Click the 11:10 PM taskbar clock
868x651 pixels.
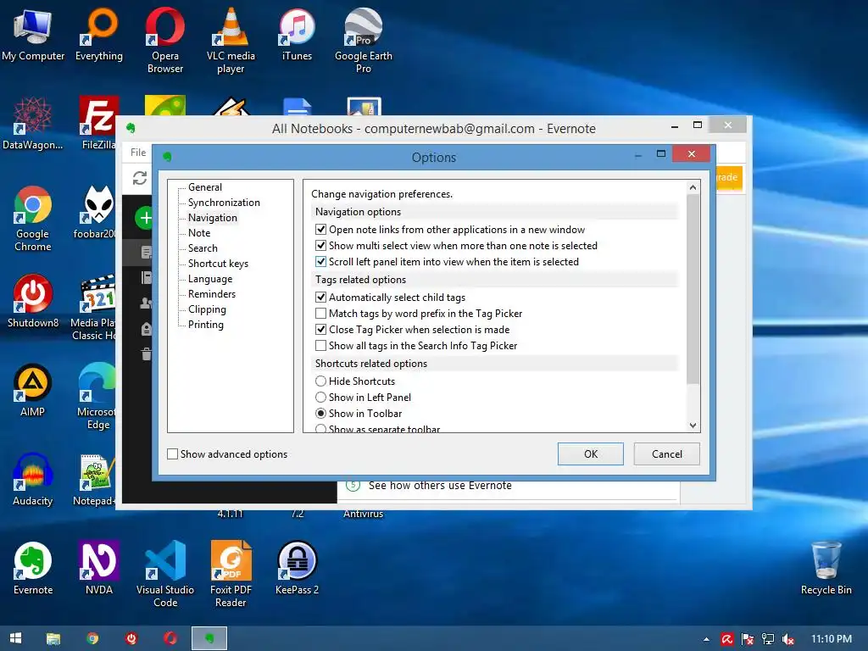coord(832,639)
